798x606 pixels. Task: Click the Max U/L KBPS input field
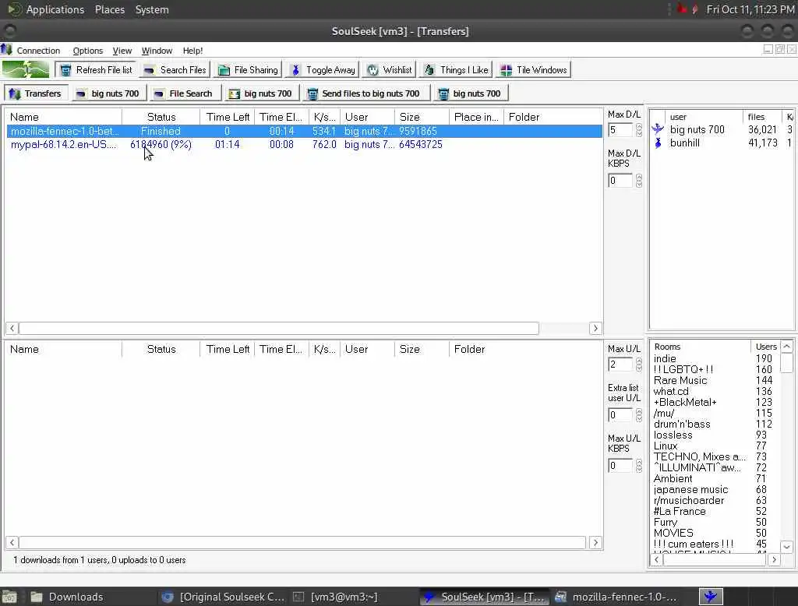pos(620,466)
